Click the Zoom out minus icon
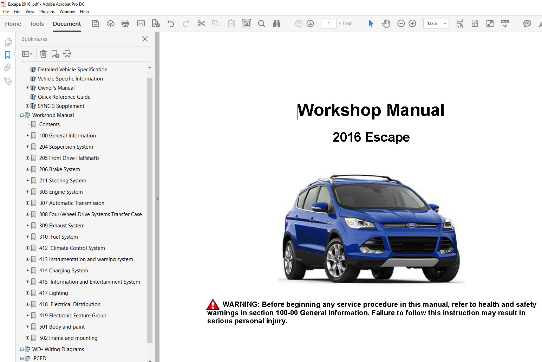 401,24
